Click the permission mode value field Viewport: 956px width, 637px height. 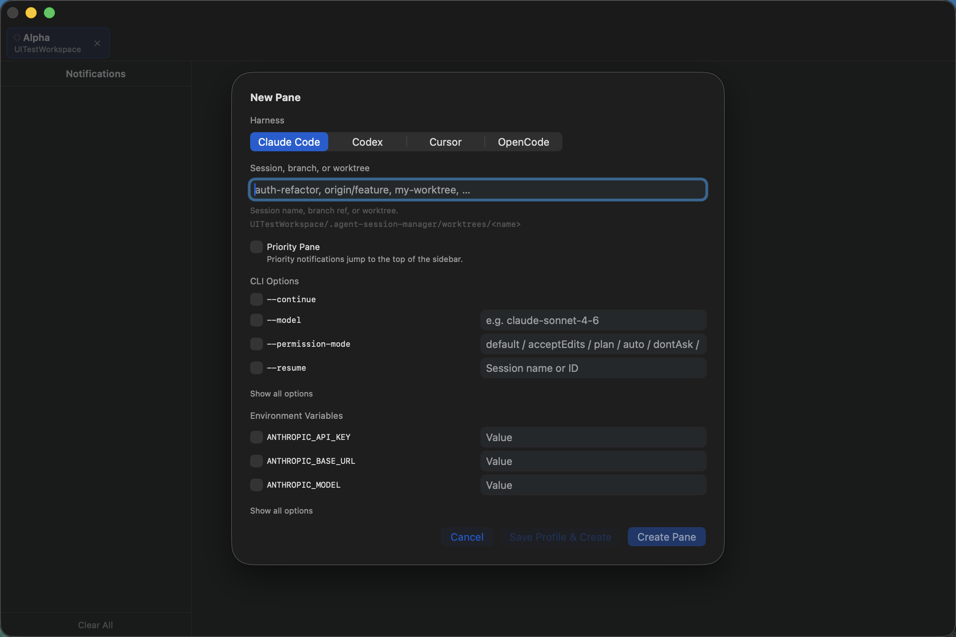594,344
